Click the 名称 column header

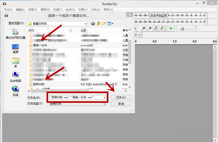31,30
